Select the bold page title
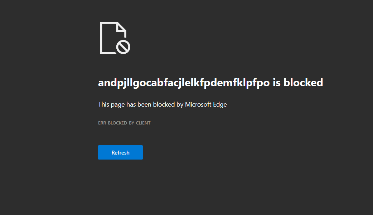Image resolution: width=373 pixels, height=215 pixels. 210,82
